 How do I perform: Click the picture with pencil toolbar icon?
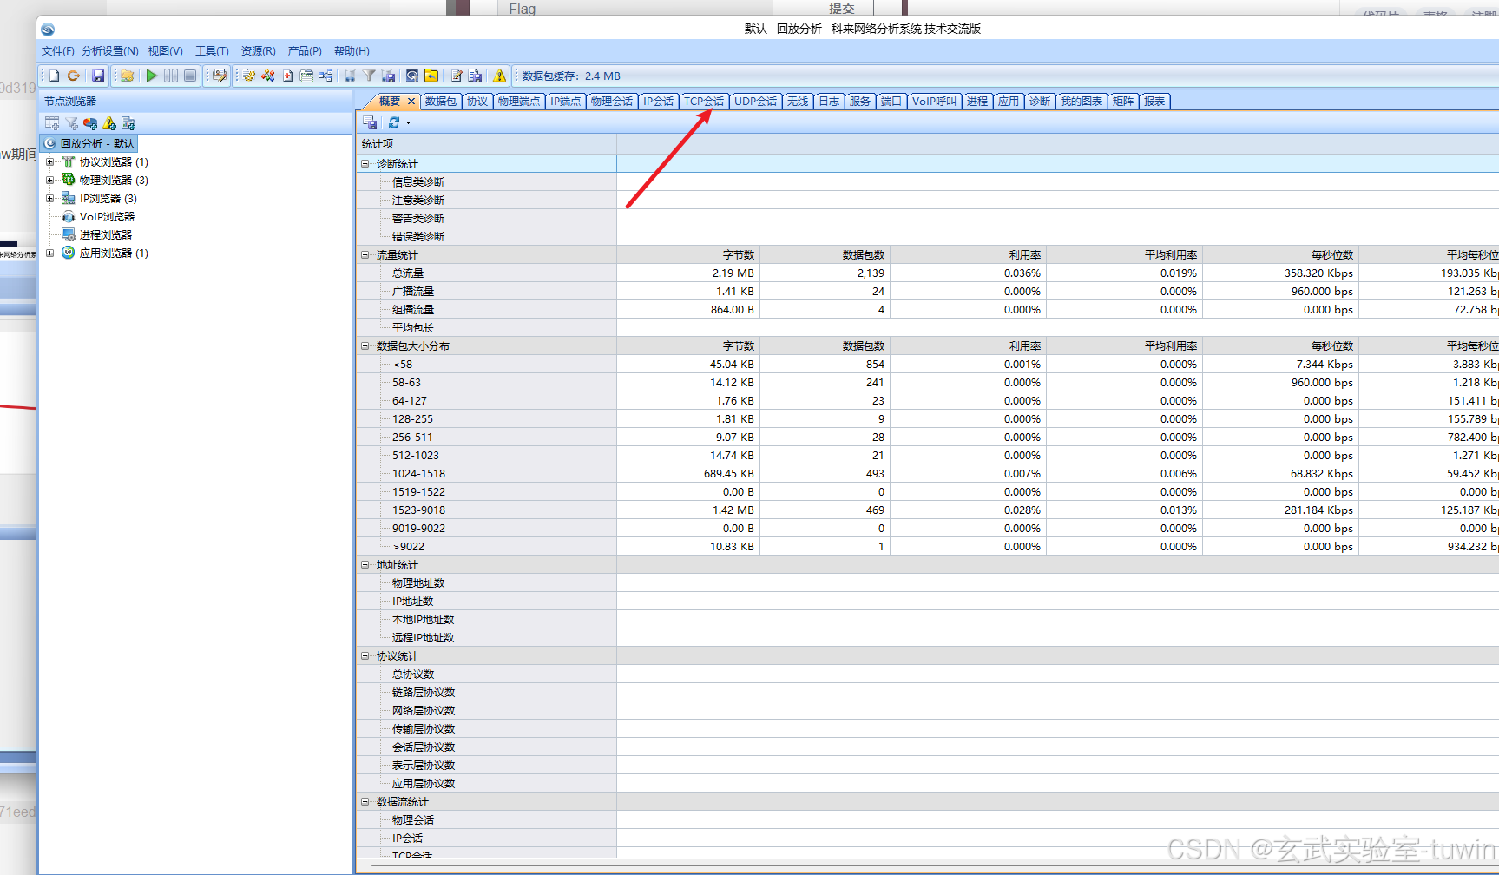[x=220, y=76]
